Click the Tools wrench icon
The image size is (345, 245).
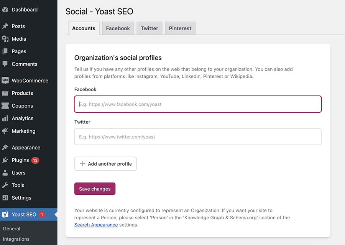coord(5,185)
